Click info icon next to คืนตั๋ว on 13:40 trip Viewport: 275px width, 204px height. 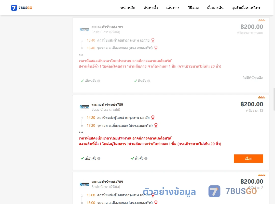pyautogui.click(x=149, y=81)
